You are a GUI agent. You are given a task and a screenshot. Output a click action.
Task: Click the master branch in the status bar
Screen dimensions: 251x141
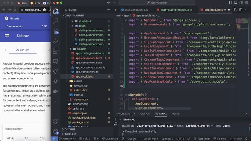(x=66, y=139)
